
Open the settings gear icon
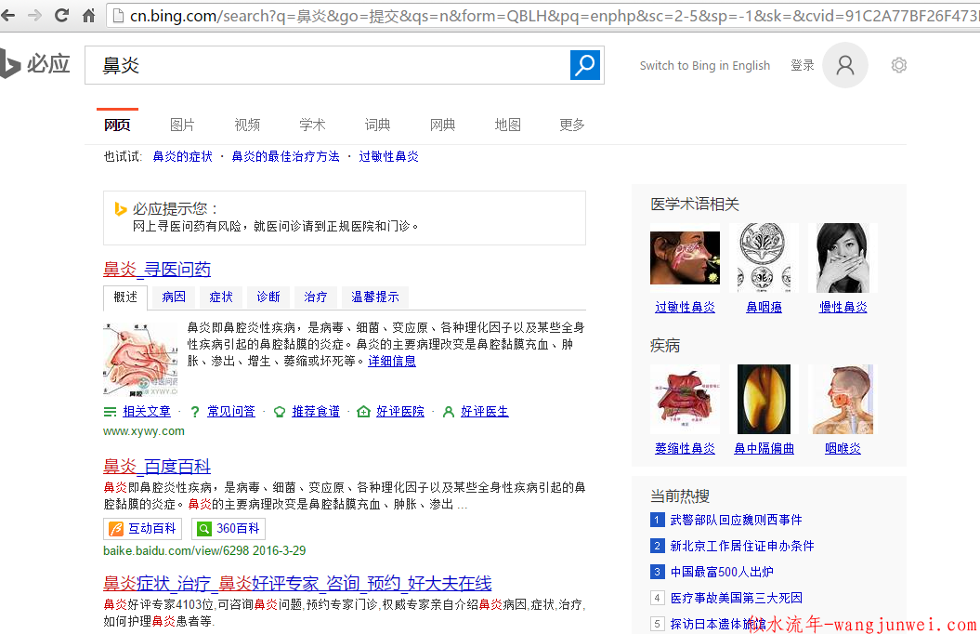(899, 65)
